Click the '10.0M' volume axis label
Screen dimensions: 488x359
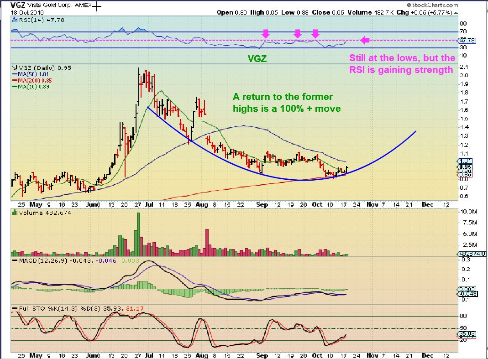pos(469,212)
